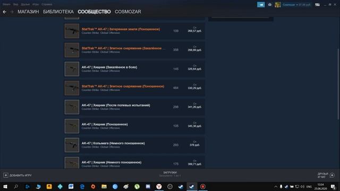Open the COSMOZAR profile tab

pos(128,12)
